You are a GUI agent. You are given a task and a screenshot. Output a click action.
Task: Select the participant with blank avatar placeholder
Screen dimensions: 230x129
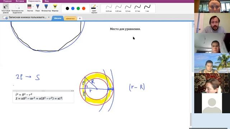pyautogui.click(x=212, y=103)
